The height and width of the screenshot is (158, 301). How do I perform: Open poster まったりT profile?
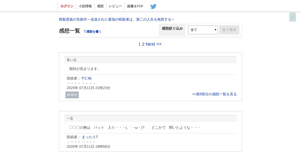coord(90,137)
